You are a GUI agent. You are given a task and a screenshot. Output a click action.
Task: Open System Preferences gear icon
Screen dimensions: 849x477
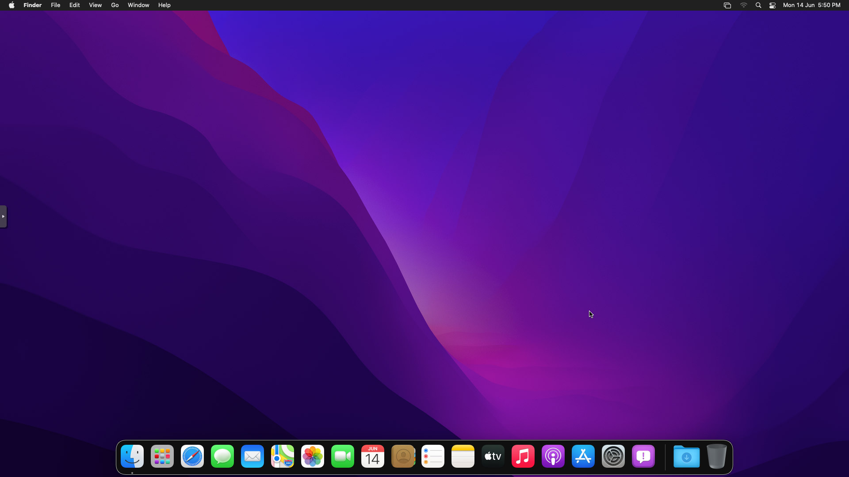[613, 456]
